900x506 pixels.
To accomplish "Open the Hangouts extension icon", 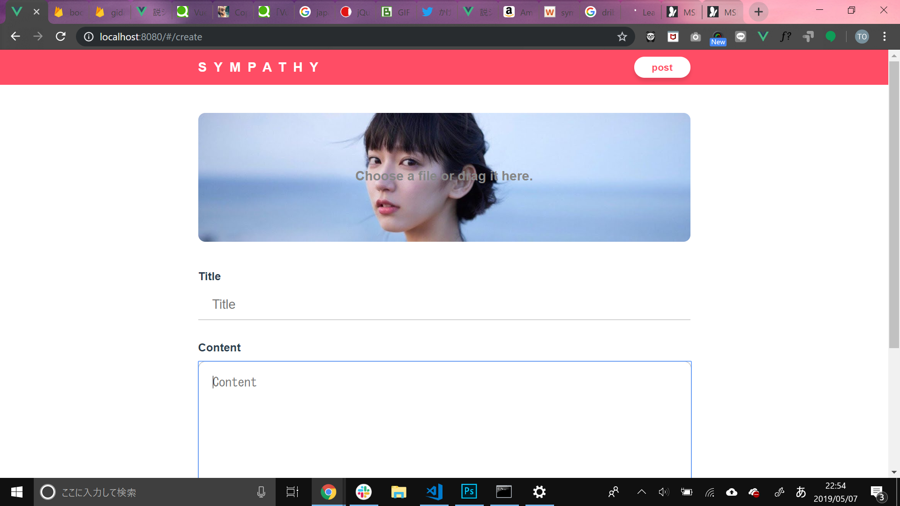I will pos(831,37).
